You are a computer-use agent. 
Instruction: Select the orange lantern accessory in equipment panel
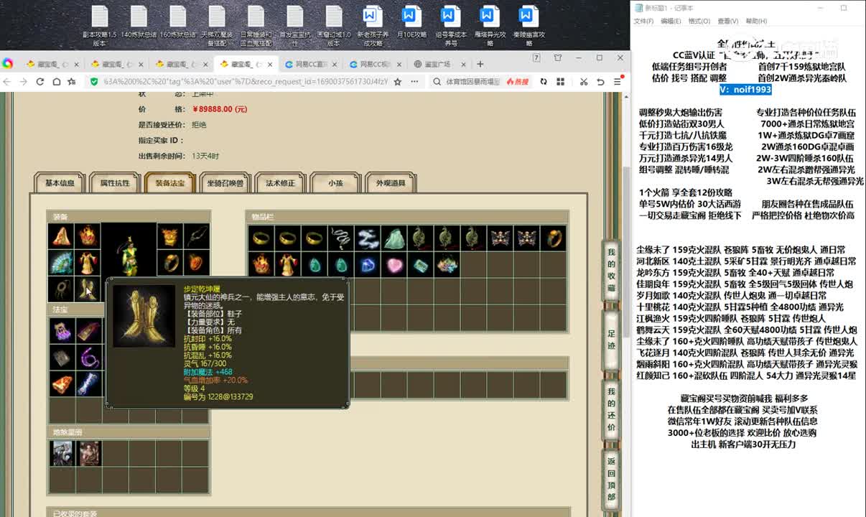(196, 262)
